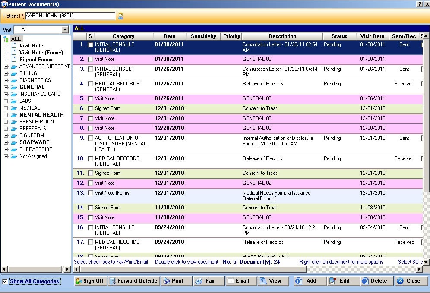Click the Email envelope icon
Viewport: 430px width, 293px height.
[231, 281]
